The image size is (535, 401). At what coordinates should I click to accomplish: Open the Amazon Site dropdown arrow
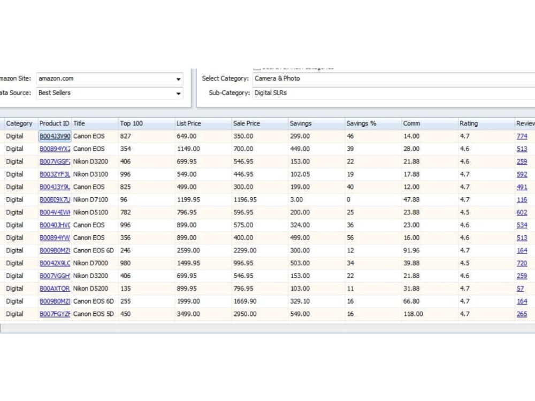[178, 79]
